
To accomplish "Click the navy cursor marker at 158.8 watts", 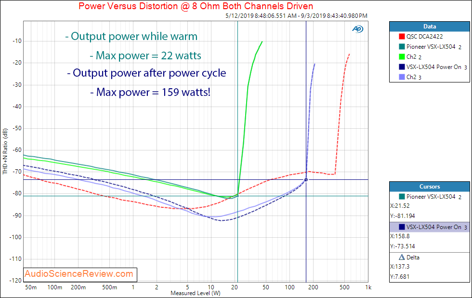I will 306,179.
